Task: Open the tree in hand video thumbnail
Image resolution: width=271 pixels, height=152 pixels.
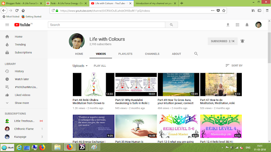Action: tap(136, 126)
